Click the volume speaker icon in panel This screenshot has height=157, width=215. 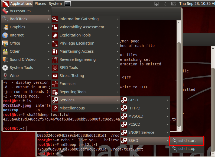(165, 4)
